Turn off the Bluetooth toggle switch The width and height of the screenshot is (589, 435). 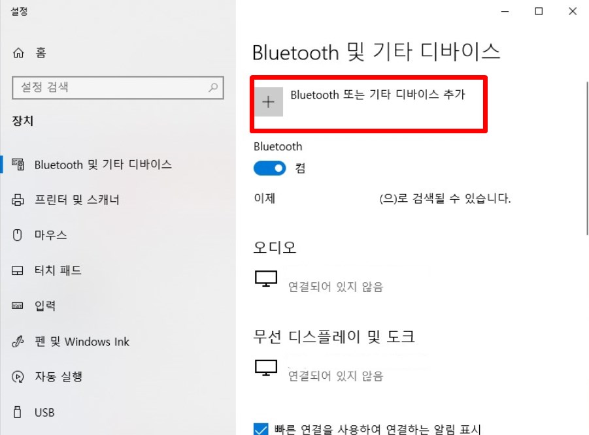point(270,168)
